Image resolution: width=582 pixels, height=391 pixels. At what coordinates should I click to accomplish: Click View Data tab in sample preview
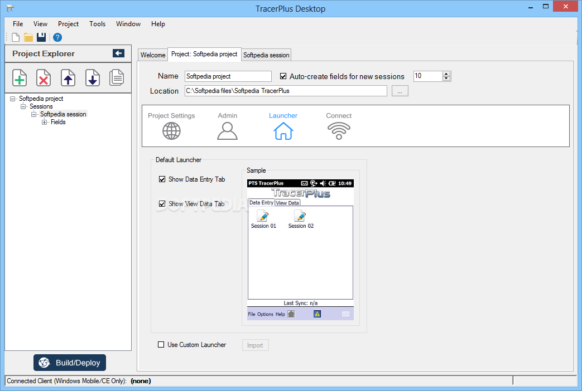coord(287,203)
